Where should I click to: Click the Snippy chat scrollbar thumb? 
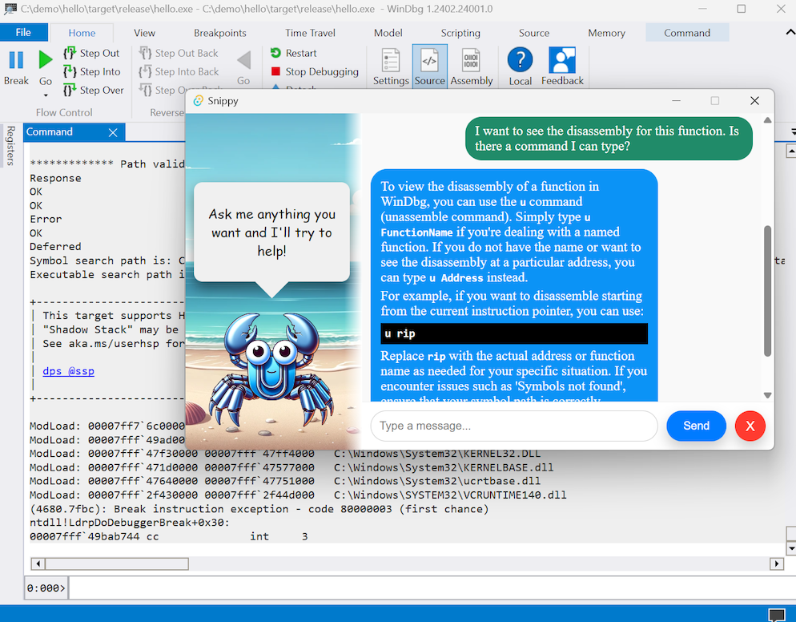coord(767,291)
